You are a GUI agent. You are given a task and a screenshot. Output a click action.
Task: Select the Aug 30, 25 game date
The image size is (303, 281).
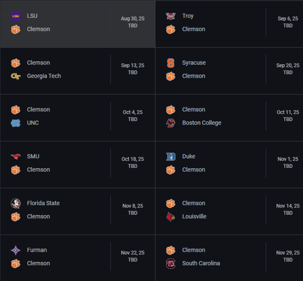(133, 19)
